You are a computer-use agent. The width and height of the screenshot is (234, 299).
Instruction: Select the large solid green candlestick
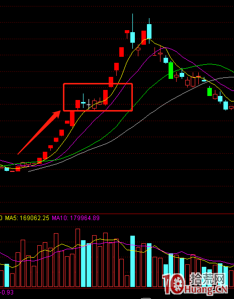point(171,70)
